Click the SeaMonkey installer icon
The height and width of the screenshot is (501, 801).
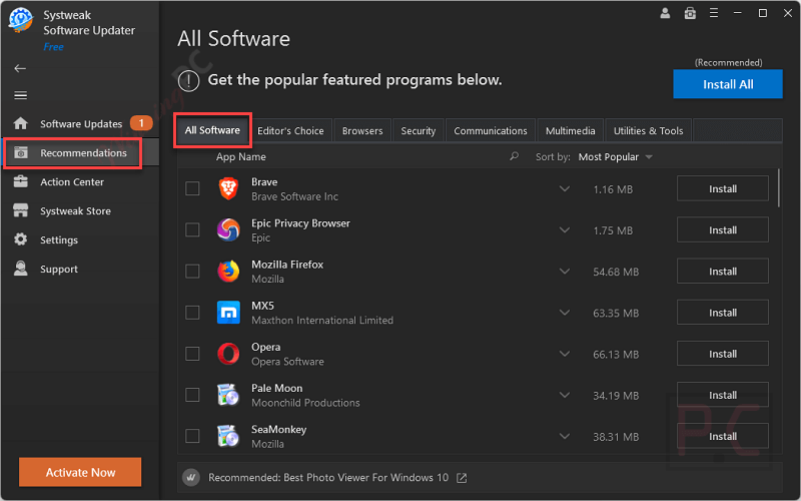tap(228, 436)
